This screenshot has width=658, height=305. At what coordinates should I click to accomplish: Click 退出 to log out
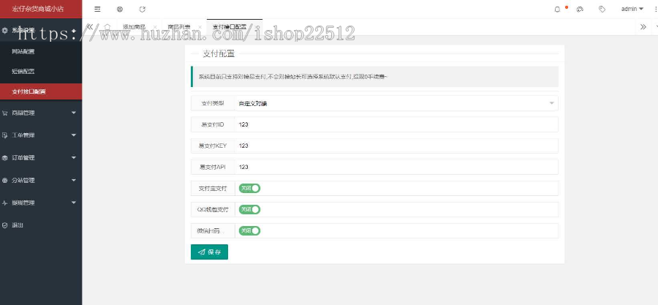(x=18, y=225)
